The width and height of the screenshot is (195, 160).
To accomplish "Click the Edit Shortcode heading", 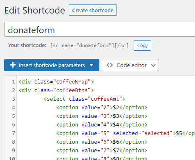I will tap(35, 10).
